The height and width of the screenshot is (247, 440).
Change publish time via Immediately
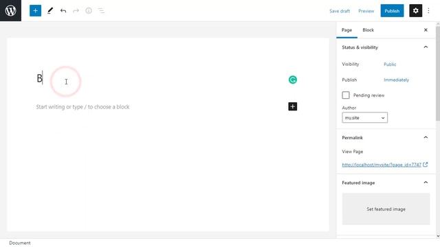click(396, 80)
